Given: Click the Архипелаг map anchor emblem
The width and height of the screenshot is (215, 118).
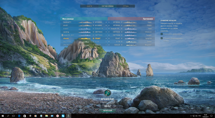Looking at the screenshot, I should (x=107, y=93).
